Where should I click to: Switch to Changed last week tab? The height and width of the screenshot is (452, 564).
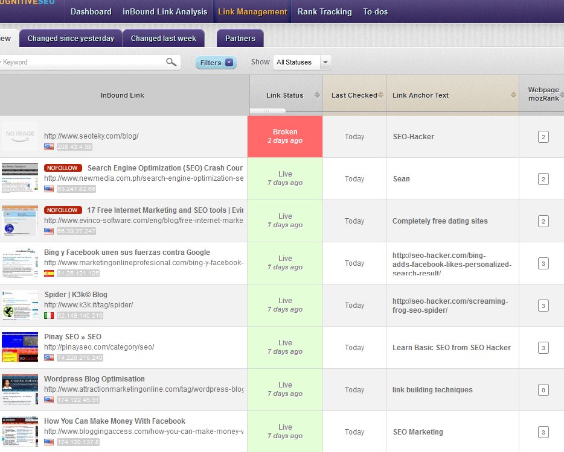click(163, 39)
